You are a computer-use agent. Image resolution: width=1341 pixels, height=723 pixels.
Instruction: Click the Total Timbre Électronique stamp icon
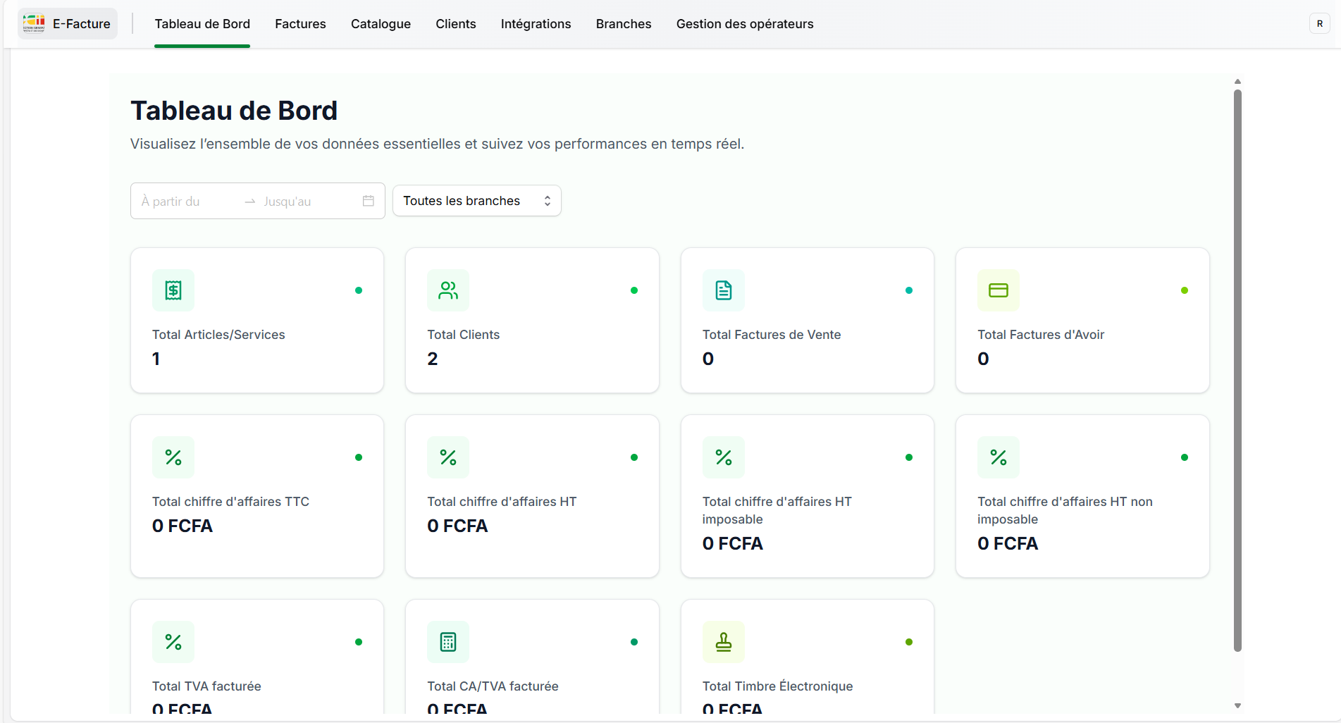(723, 641)
